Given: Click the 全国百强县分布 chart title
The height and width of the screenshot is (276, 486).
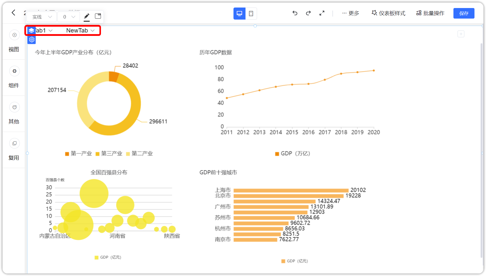Looking at the screenshot, I should 109,172.
